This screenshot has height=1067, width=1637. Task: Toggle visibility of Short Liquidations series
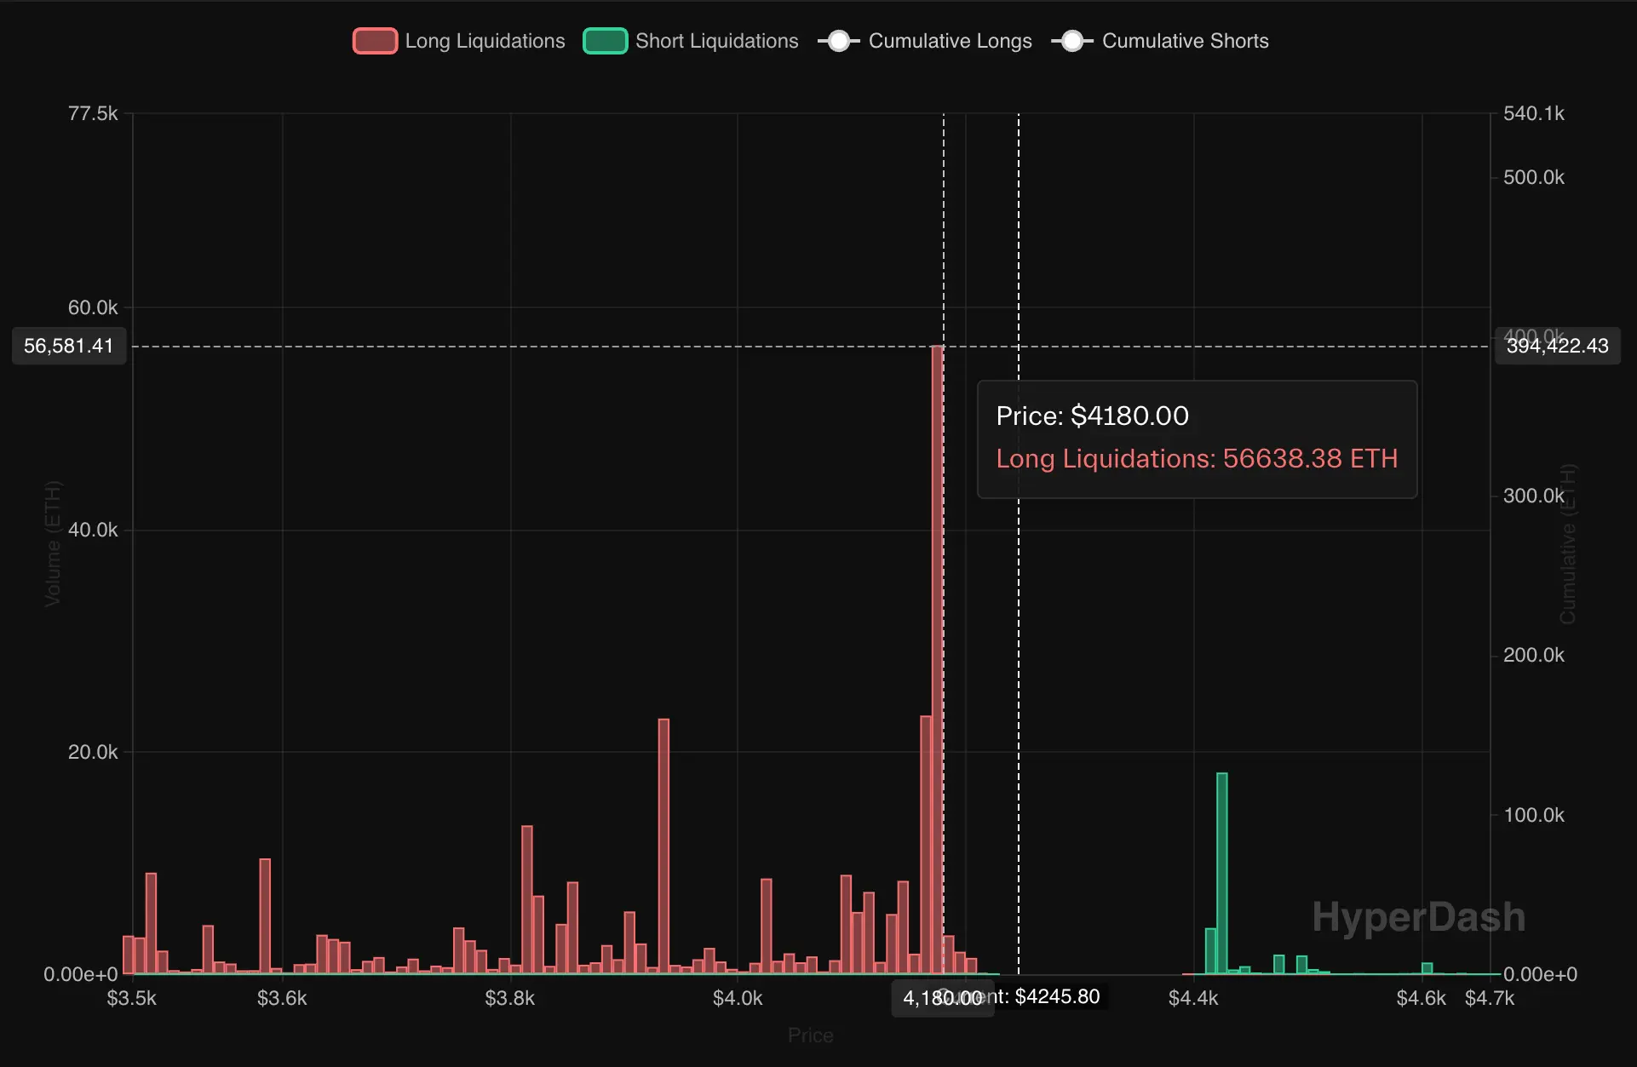[x=716, y=40]
